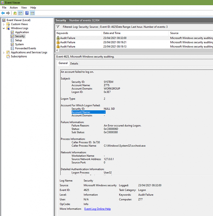Click the event list horizontal scrollbar track

[136, 50]
